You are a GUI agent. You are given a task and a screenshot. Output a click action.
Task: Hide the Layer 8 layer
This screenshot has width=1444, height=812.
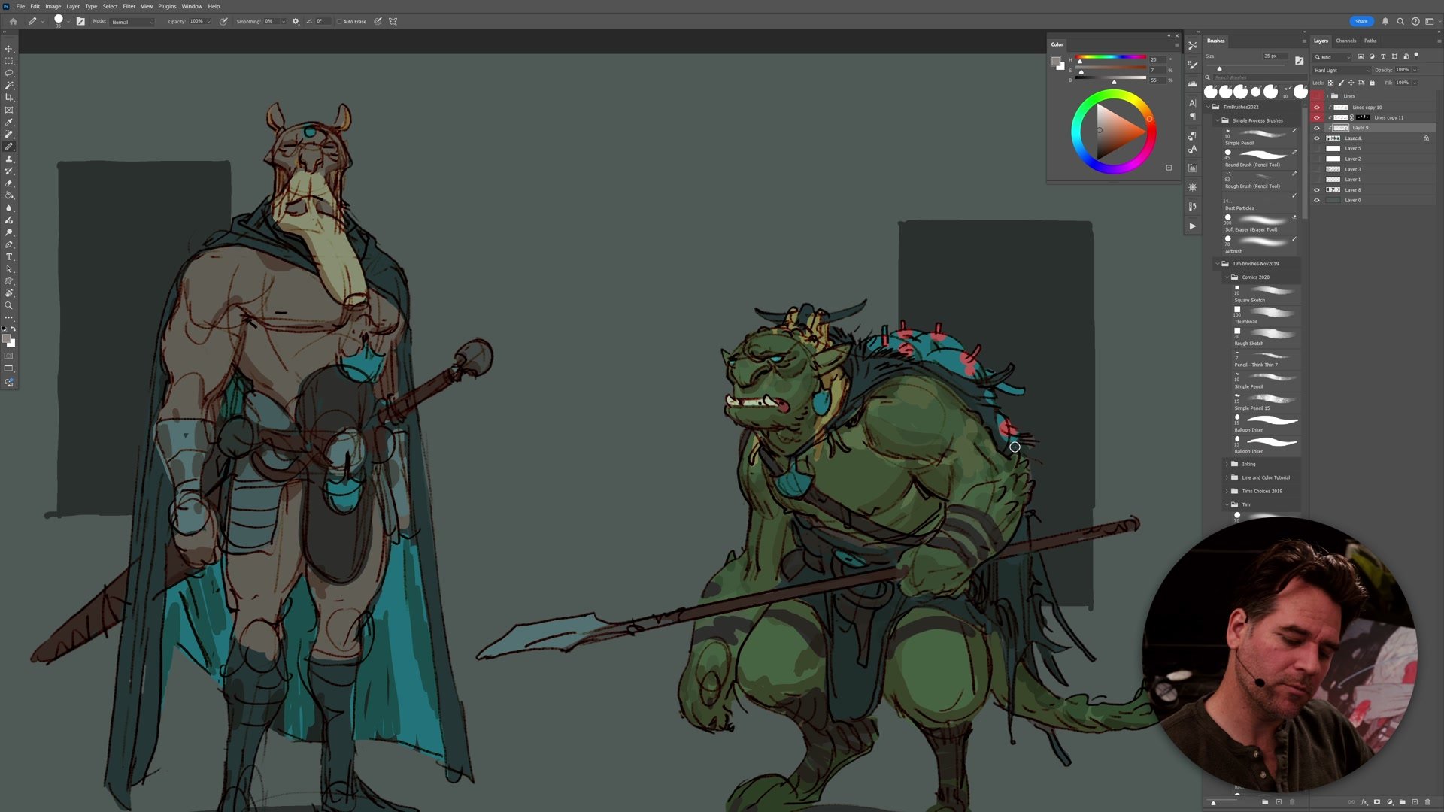coord(1316,190)
